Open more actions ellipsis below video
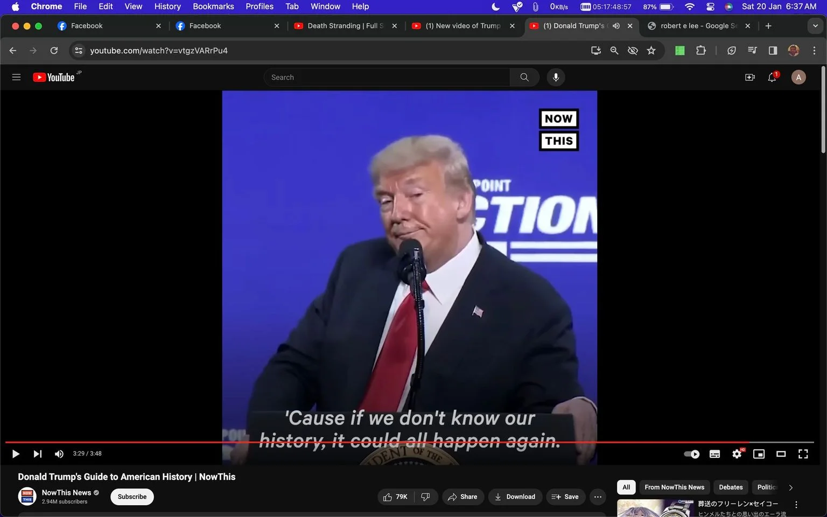This screenshot has width=827, height=517. pyautogui.click(x=598, y=497)
